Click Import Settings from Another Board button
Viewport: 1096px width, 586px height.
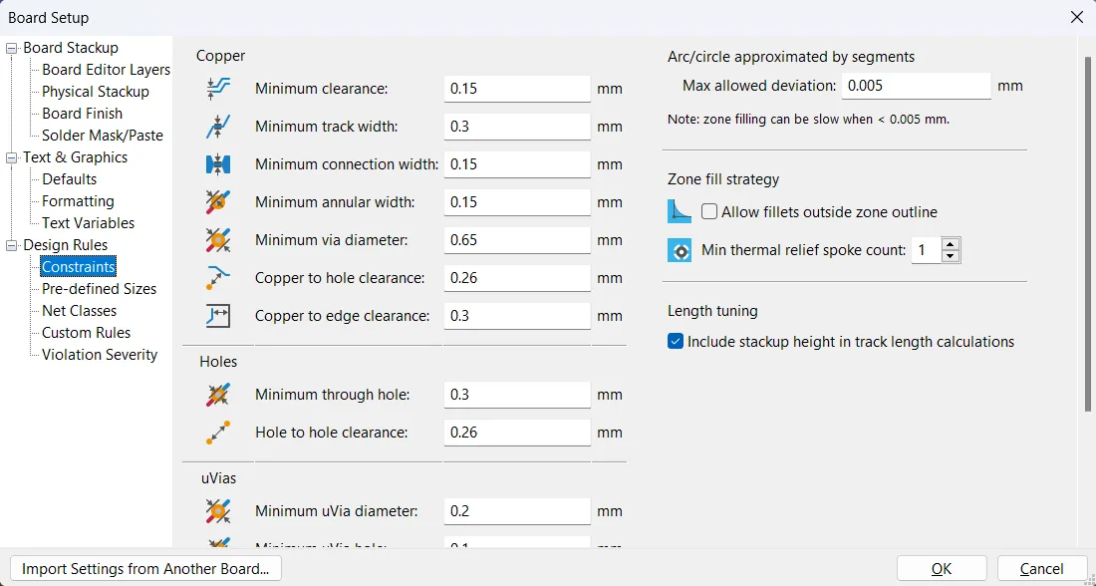pyautogui.click(x=145, y=569)
